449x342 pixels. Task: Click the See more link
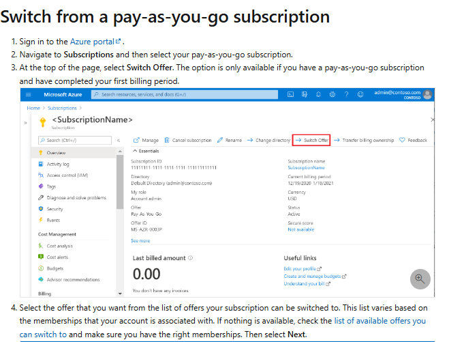pos(140,241)
